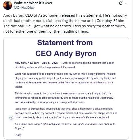
Task: Click the "The dirt ball." sentence in the post
Action: pyautogui.click(x=14, y=26)
